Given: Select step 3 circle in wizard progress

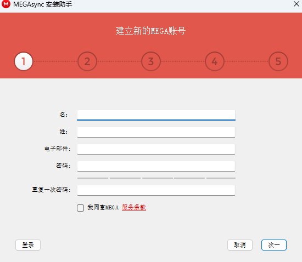Looking at the screenshot, I should pyautogui.click(x=151, y=61).
